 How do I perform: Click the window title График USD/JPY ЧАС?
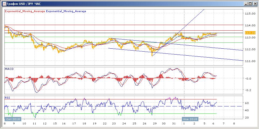point(24,4)
